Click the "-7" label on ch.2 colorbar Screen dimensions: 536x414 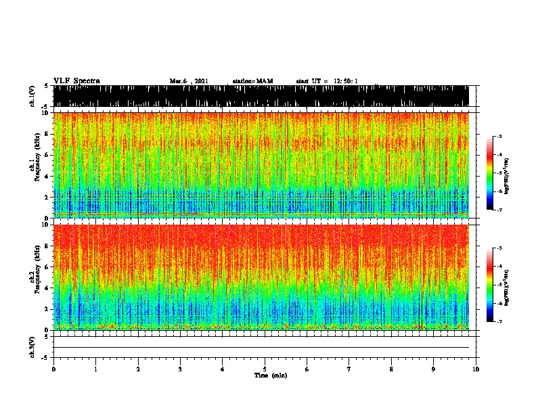click(499, 321)
